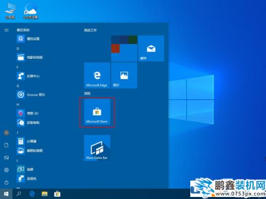
Task: Open taskbar search magnifier
Action: point(19,194)
